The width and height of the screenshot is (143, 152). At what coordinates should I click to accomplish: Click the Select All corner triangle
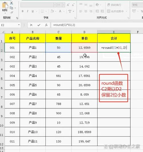coord(3,32)
